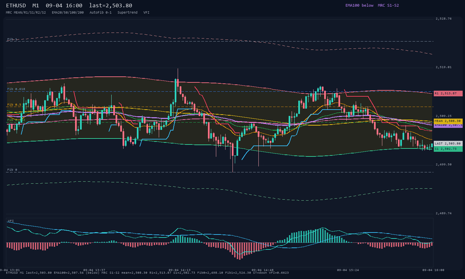Select the 'Fib 0.5' level label

click(14, 105)
